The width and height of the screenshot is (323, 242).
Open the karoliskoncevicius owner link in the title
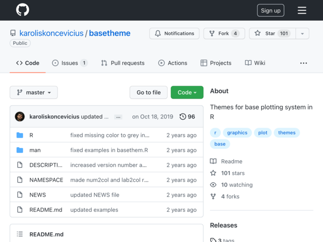(51, 33)
